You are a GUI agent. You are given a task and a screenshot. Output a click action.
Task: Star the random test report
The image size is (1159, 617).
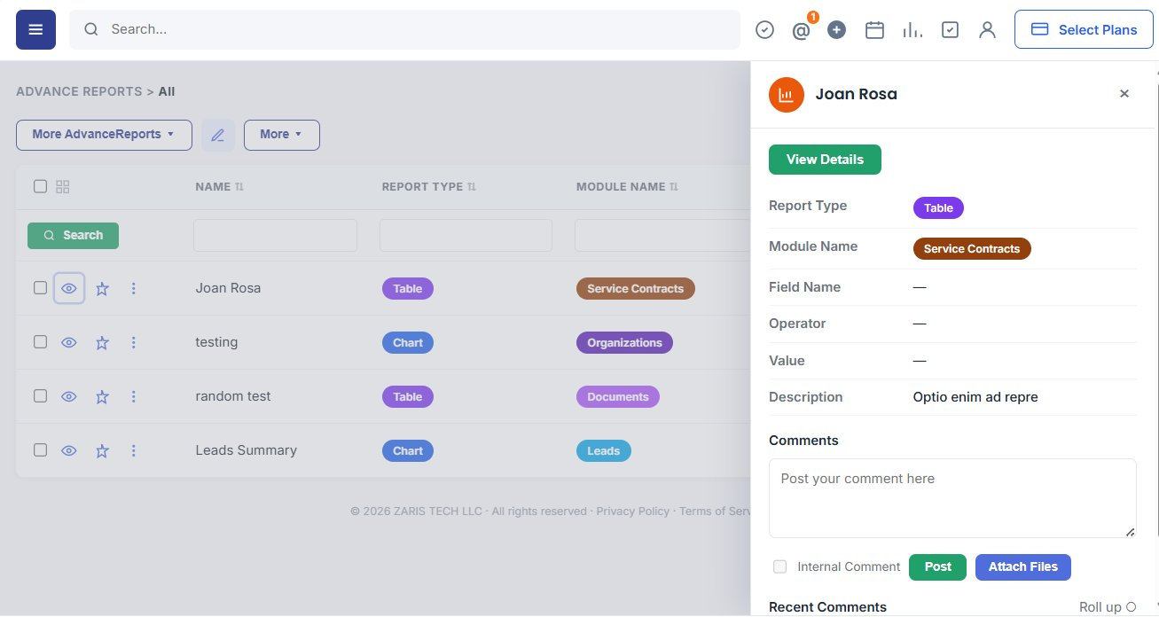(102, 397)
